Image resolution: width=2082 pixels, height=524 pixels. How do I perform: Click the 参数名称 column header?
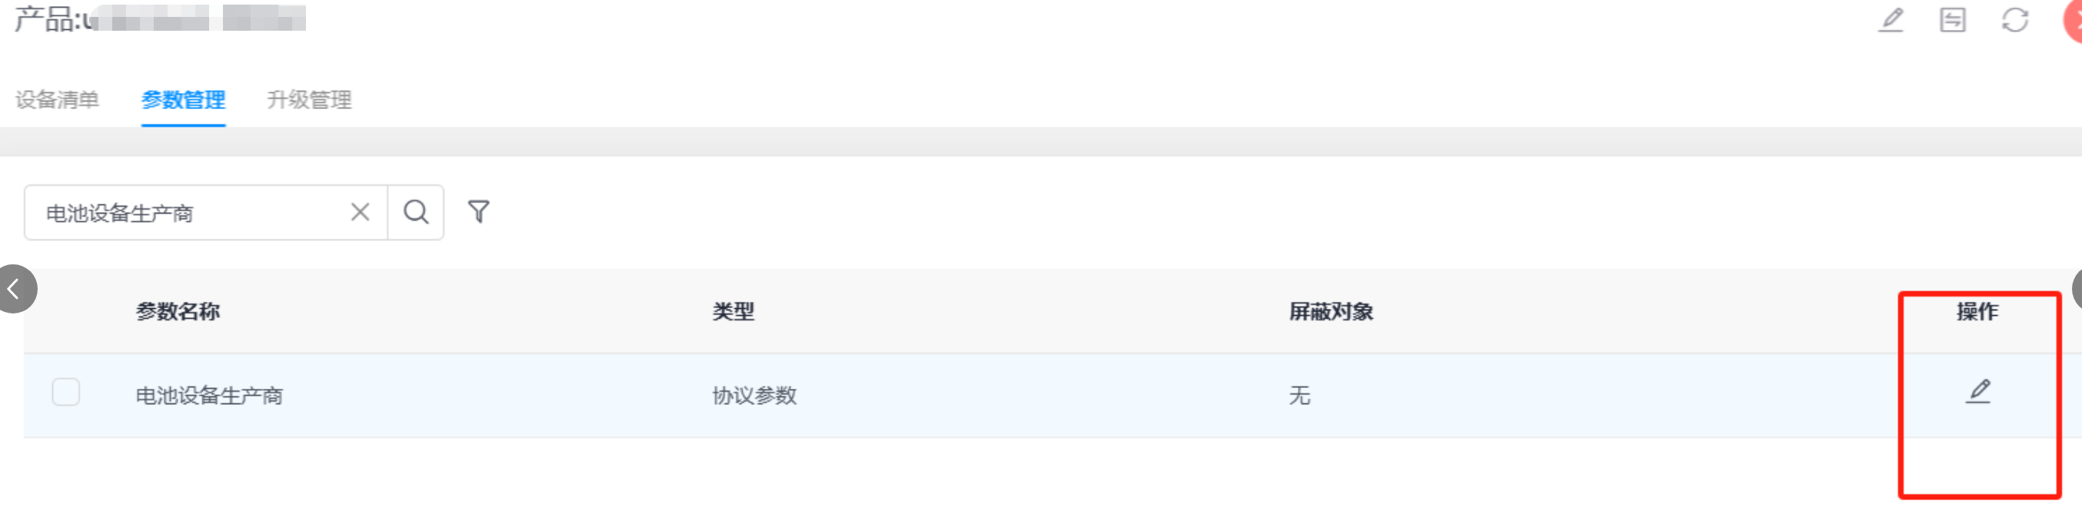pyautogui.click(x=178, y=312)
